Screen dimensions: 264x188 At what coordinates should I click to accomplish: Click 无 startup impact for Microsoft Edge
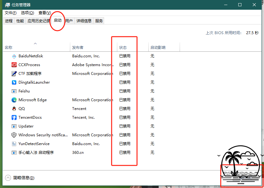pyautogui.click(x=152, y=100)
